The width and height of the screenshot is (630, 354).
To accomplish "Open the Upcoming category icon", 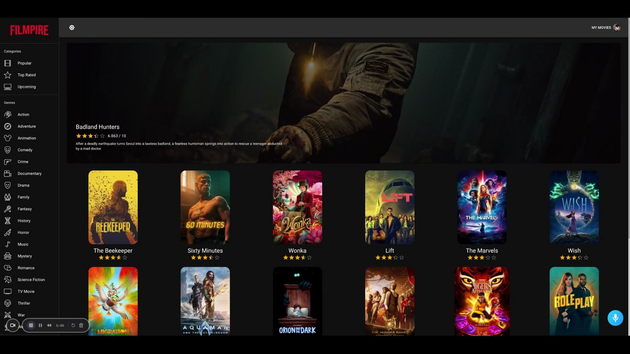I will click(x=7, y=87).
